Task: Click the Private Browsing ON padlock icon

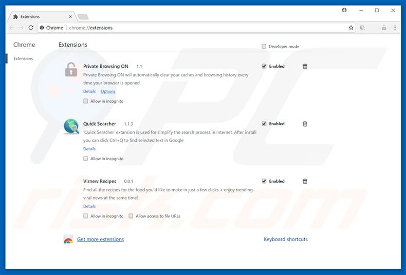Action: [71, 70]
